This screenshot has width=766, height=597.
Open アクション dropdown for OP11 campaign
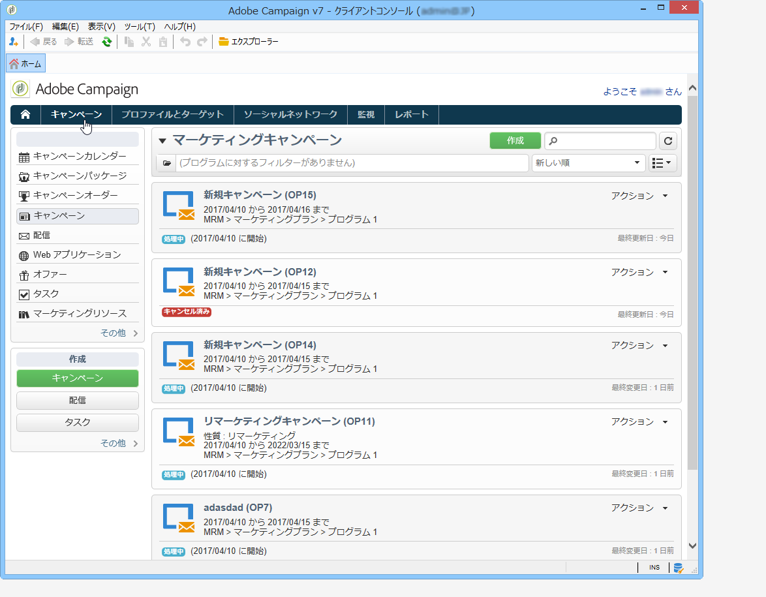pyautogui.click(x=639, y=421)
